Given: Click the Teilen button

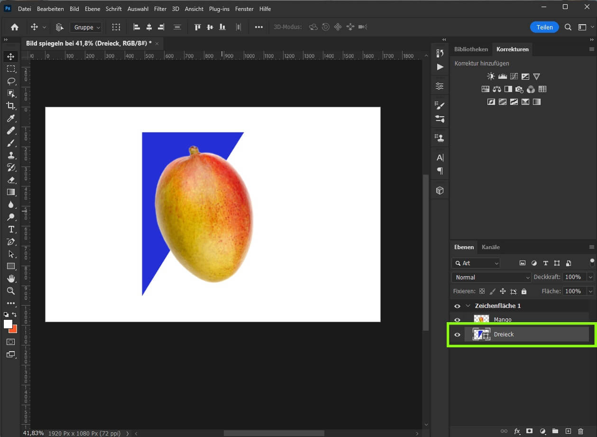Looking at the screenshot, I should 544,27.
